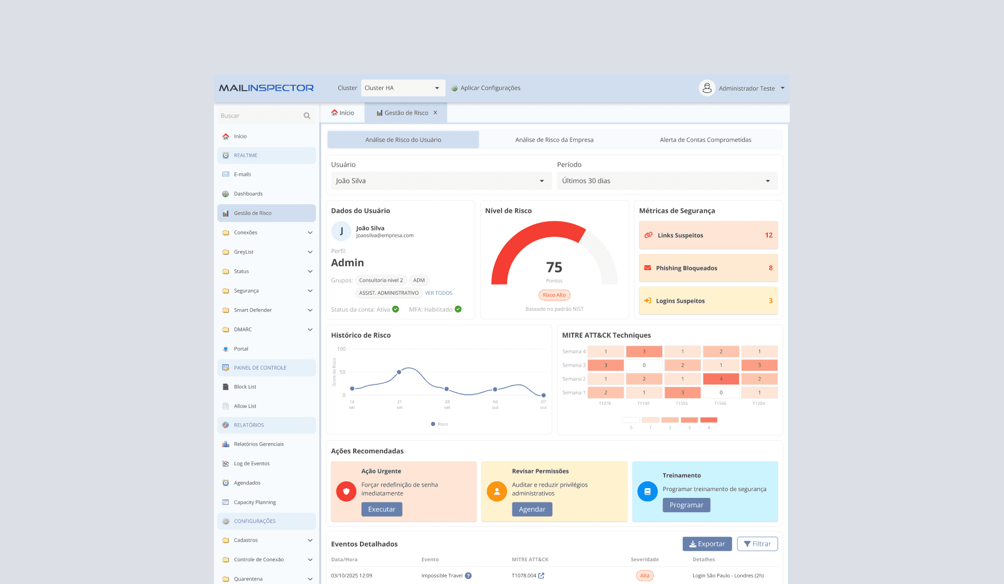1004x584 pixels.
Task: Open the Período Últimos 30 dias dropdown
Action: pos(667,181)
